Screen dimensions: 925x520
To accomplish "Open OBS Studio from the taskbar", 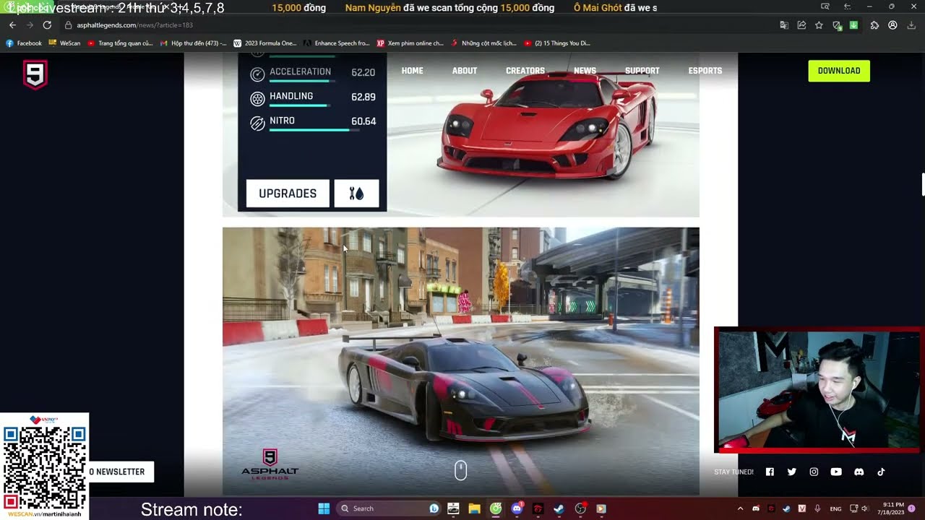I will (580, 508).
